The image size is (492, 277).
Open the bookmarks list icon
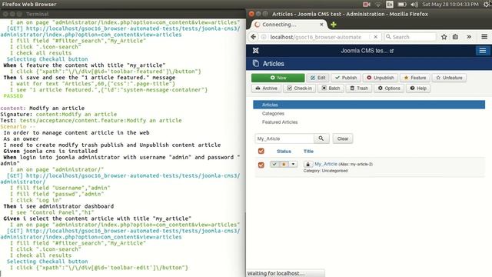[x=455, y=37]
